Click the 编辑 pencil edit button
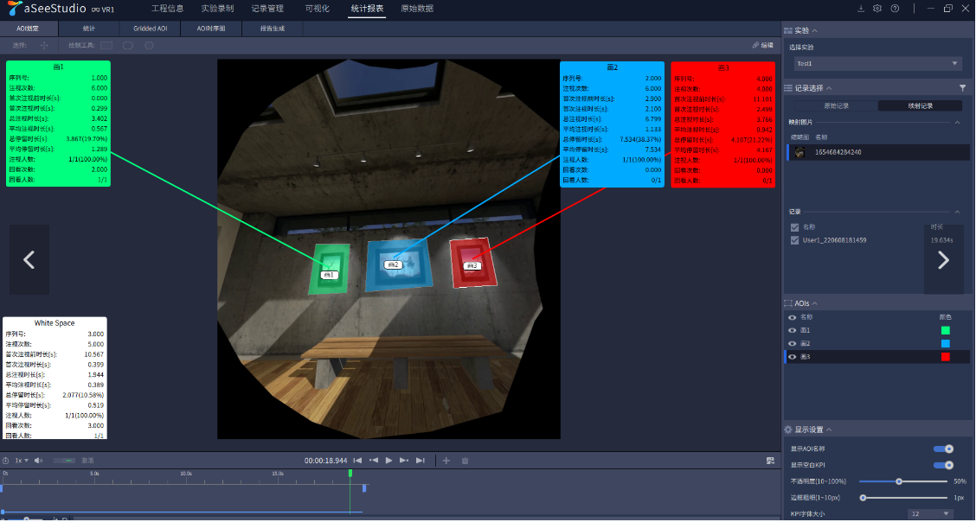976x522 pixels. click(x=762, y=45)
